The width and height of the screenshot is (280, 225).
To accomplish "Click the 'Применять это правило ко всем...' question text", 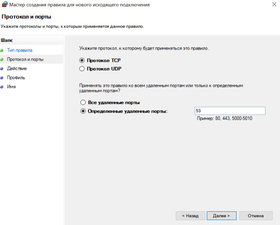I will [x=161, y=88].
